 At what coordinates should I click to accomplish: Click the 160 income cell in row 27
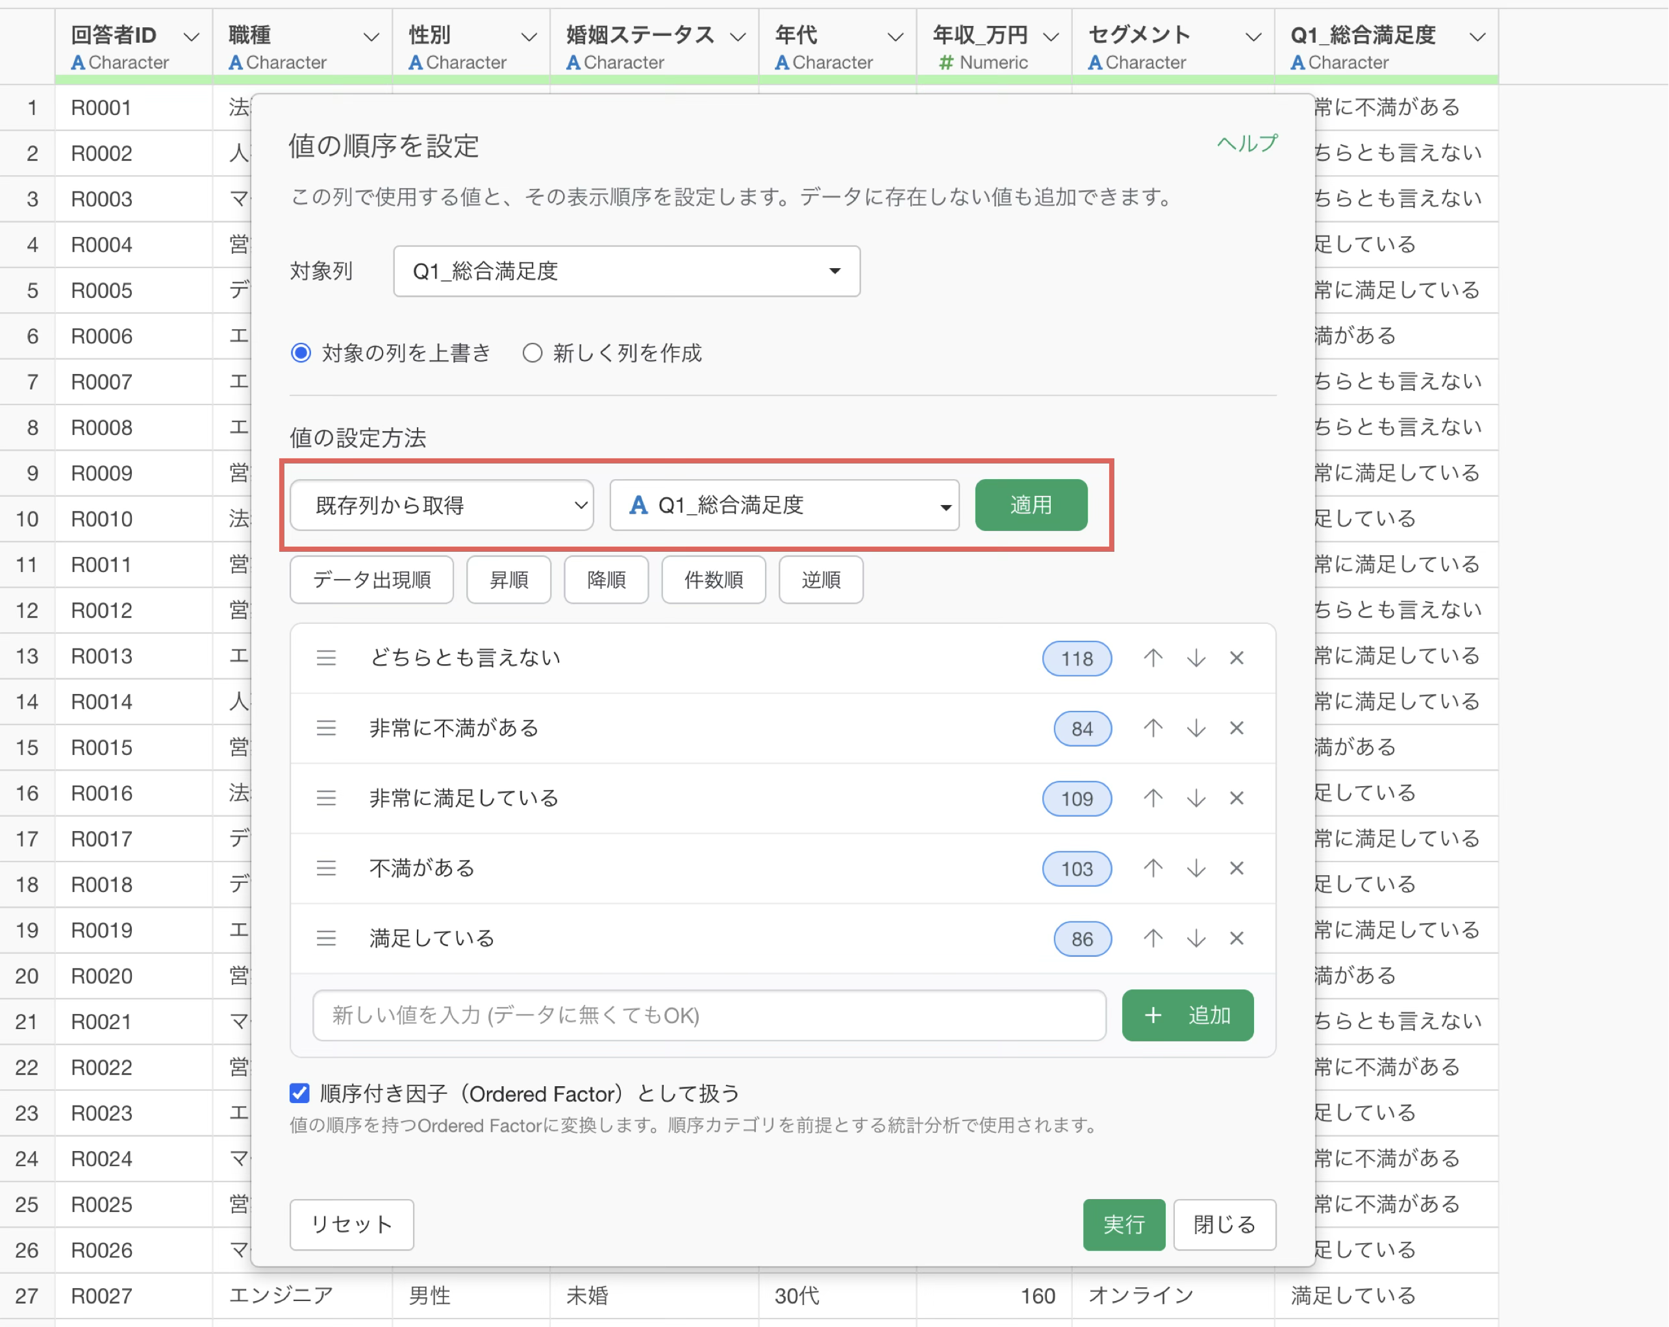point(994,1296)
